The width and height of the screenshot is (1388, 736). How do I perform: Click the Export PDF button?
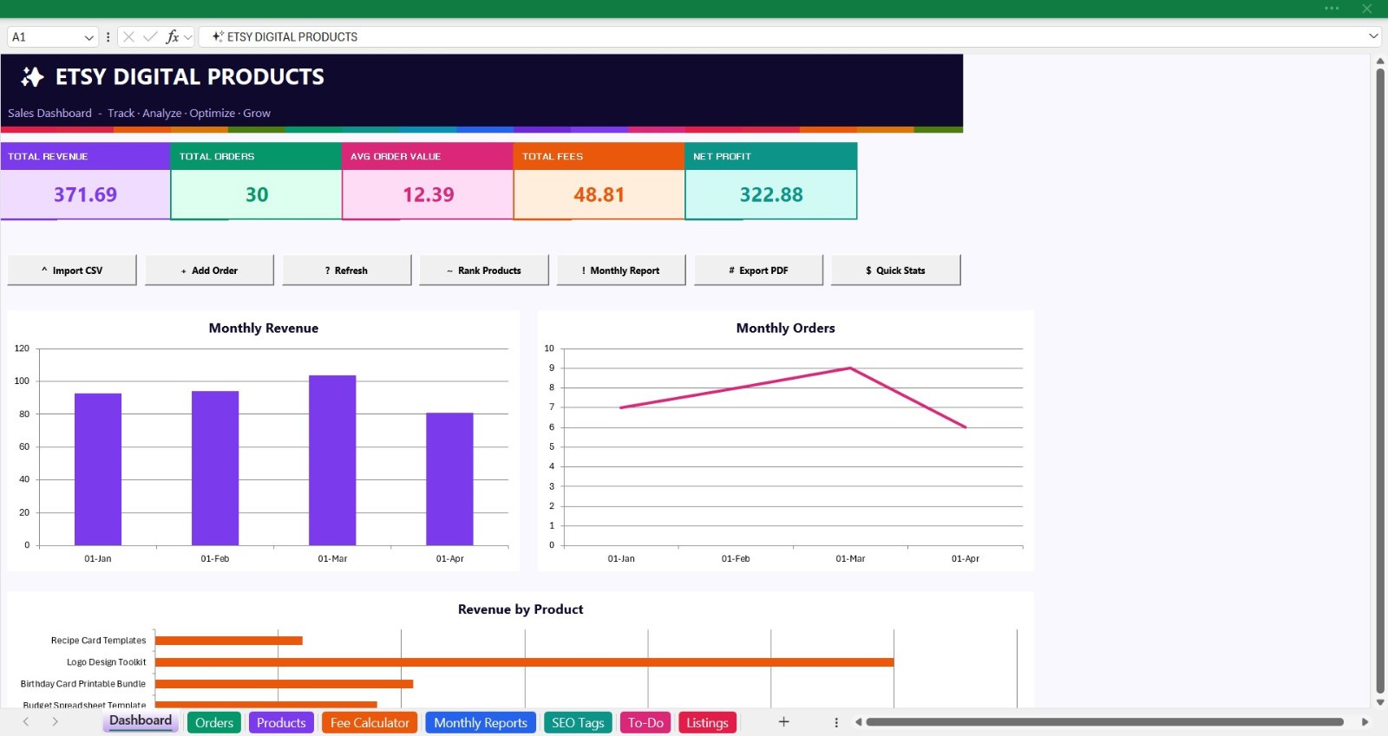coord(758,270)
